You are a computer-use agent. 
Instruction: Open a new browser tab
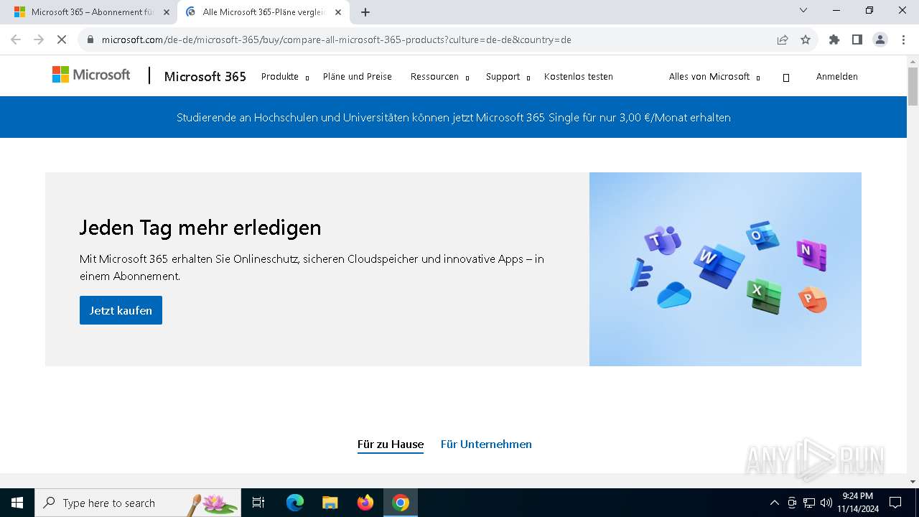365,12
